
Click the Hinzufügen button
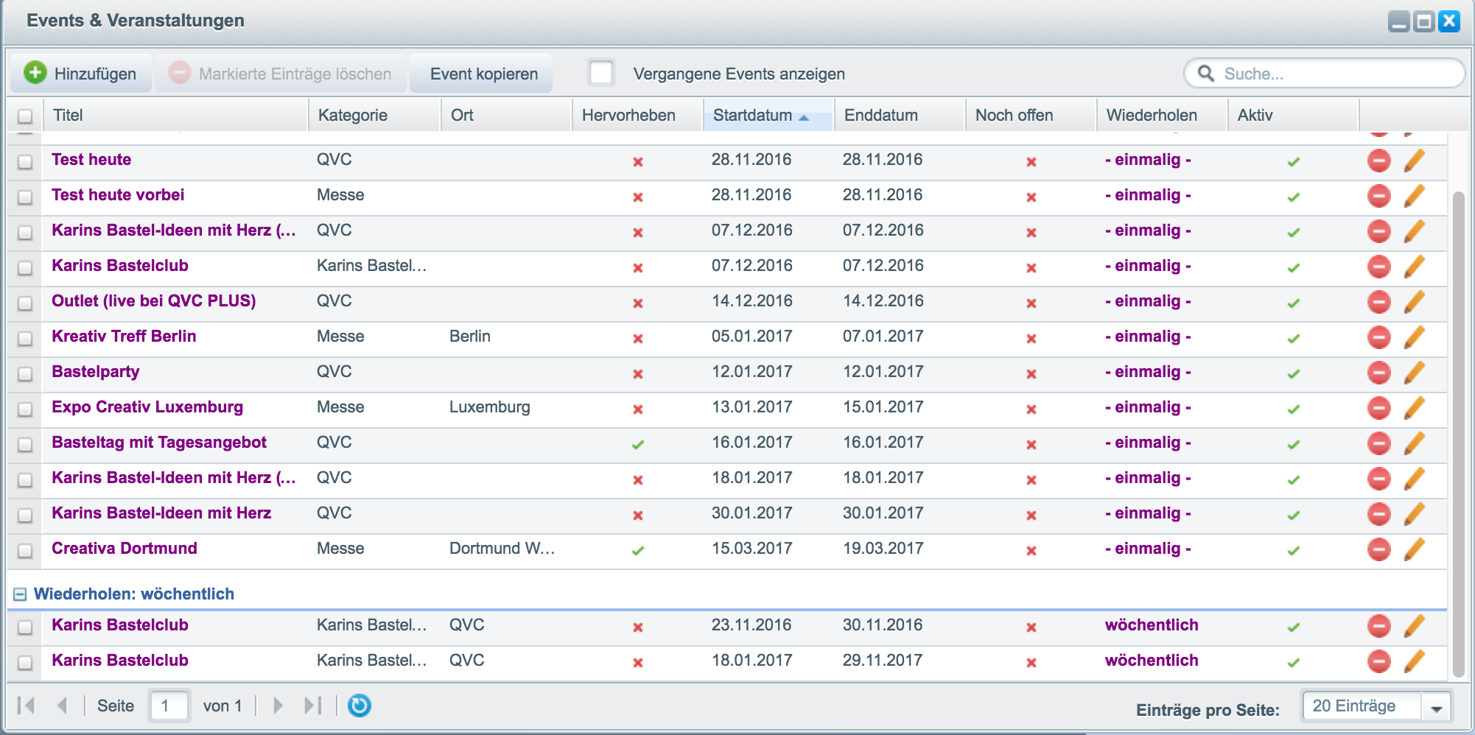click(81, 73)
